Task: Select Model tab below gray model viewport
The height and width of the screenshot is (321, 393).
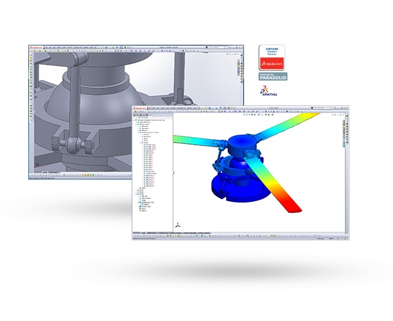Action: pyautogui.click(x=45, y=172)
